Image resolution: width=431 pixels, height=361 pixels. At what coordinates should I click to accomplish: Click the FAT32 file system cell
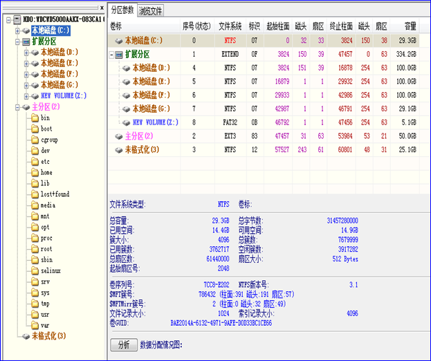tap(230, 122)
